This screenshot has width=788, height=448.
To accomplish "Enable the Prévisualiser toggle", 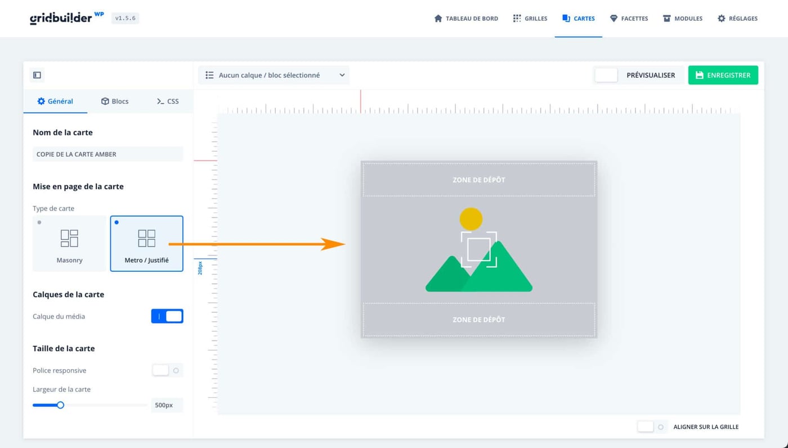I will tap(606, 74).
